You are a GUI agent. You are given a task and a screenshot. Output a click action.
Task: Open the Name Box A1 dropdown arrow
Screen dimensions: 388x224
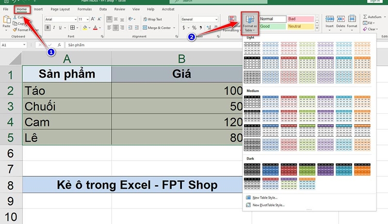[x=24, y=45]
